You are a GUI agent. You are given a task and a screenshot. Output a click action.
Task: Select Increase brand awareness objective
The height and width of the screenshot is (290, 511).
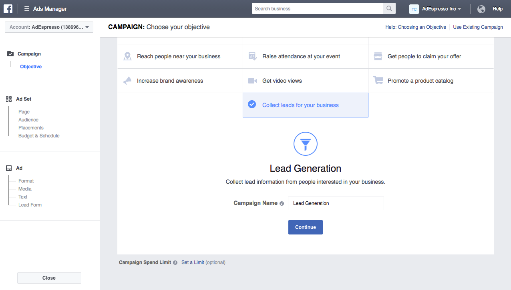pos(180,81)
